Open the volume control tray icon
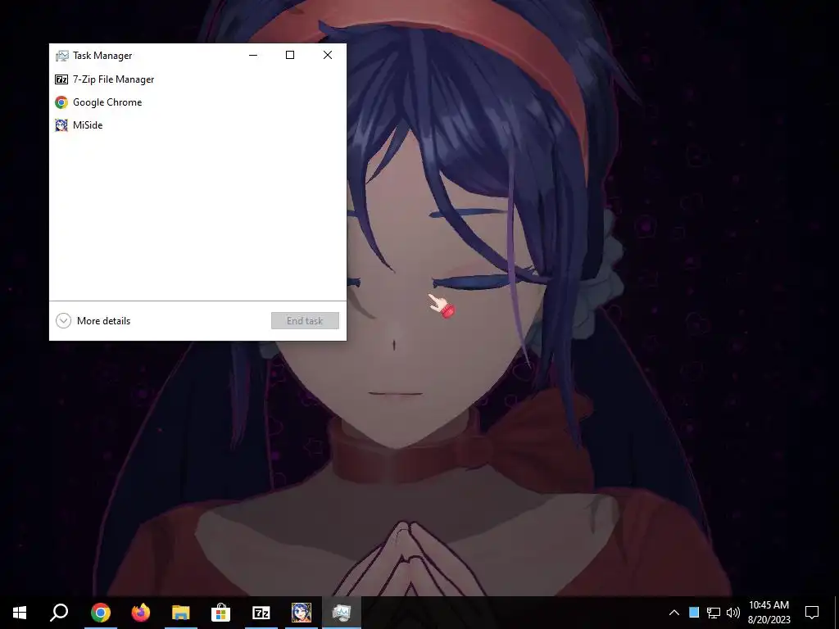 733,613
